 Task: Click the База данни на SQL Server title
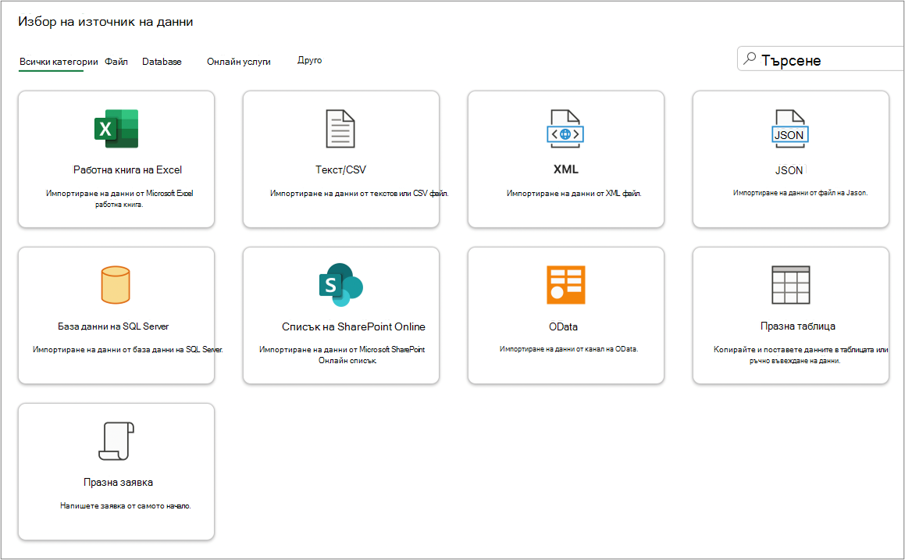[x=113, y=326]
